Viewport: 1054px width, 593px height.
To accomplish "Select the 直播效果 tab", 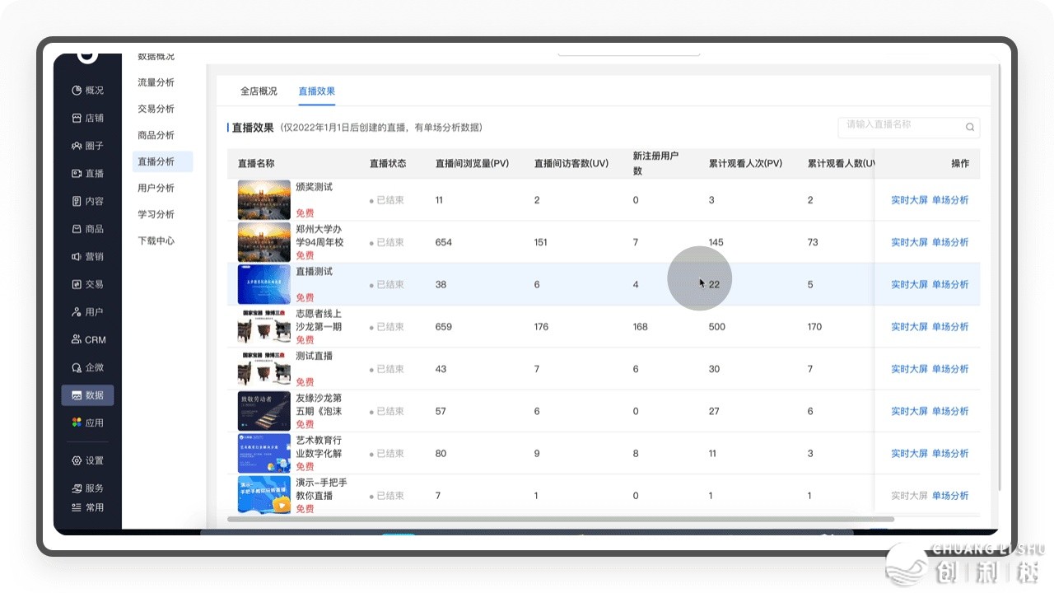I will pyautogui.click(x=316, y=91).
